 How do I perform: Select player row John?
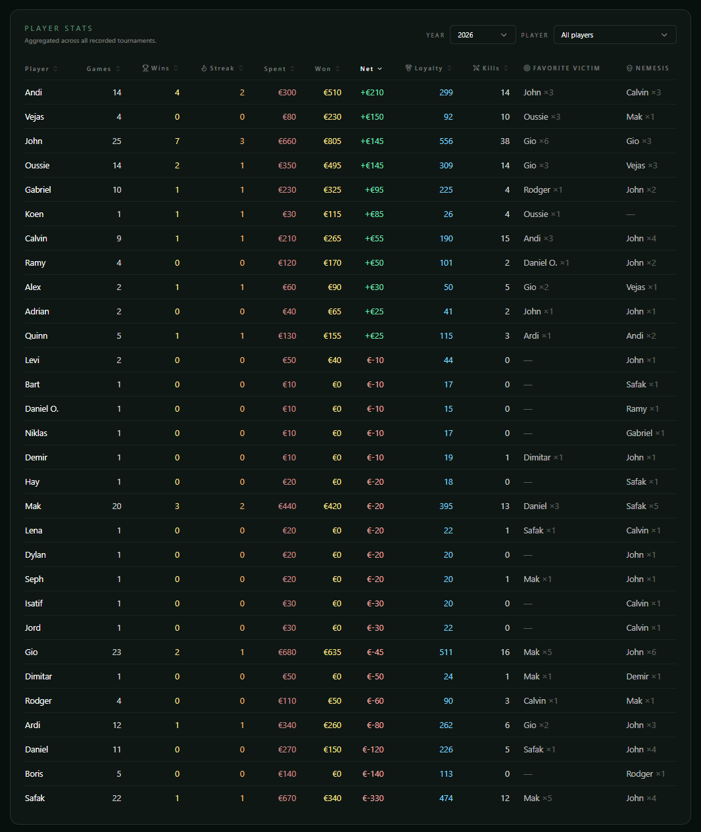coord(350,141)
